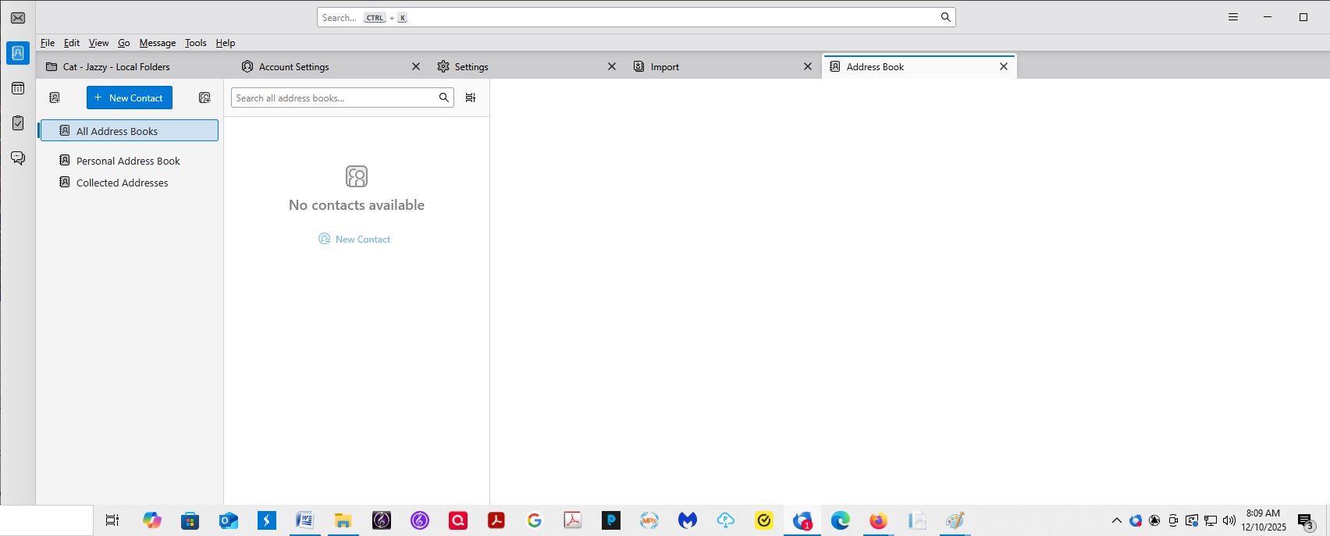Open Adobe Acrobat from the taskbar

[x=496, y=520]
